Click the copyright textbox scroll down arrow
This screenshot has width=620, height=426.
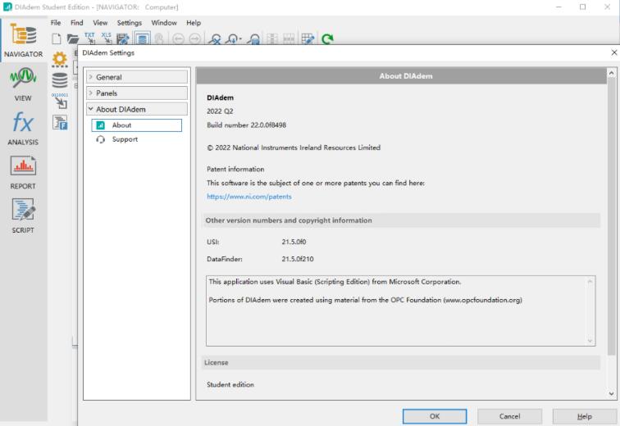coord(590,341)
